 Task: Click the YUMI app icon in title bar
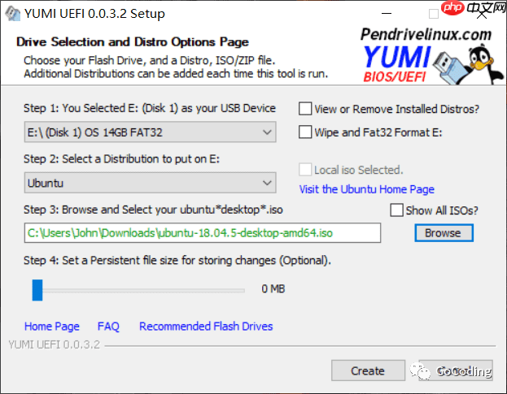pos(13,14)
